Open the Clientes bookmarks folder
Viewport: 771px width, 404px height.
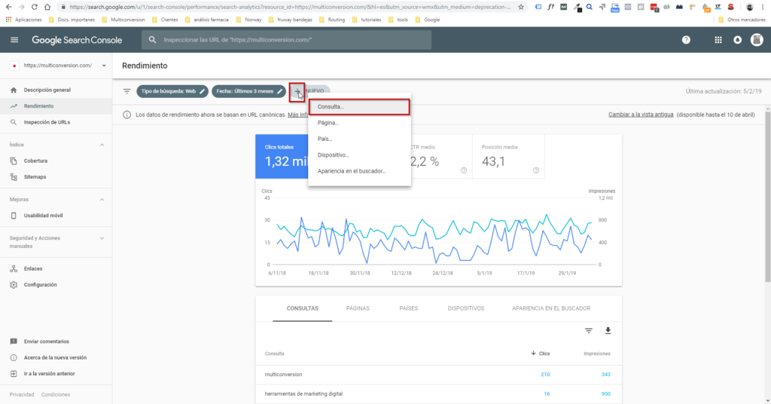click(x=165, y=20)
